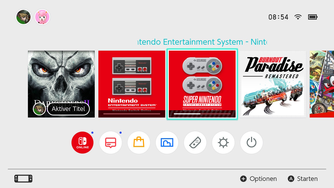Viewport: 334px width, 188px height.
Task: Click the Optionen button
Action: 258,179
